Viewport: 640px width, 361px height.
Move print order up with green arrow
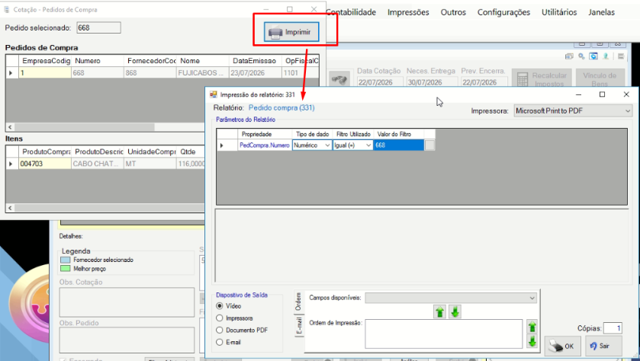[532, 327]
